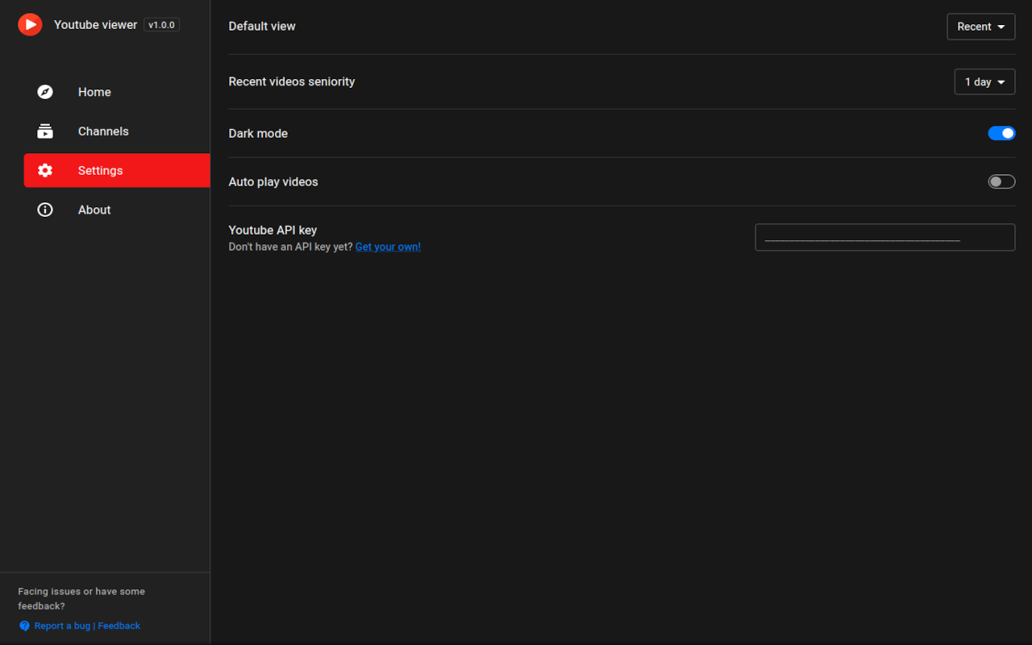
Task: Select the Settings menu item
Action: tap(117, 170)
